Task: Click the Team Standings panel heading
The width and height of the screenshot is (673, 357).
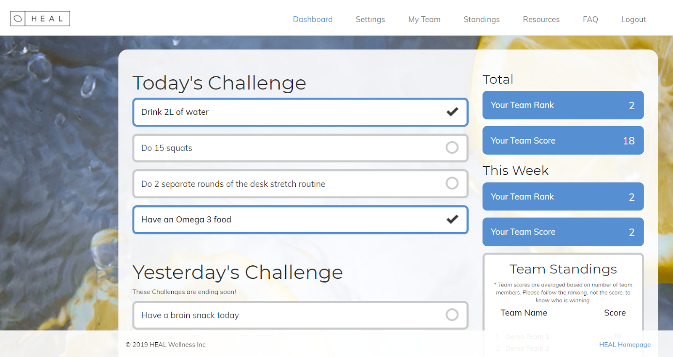Action: 563,269
